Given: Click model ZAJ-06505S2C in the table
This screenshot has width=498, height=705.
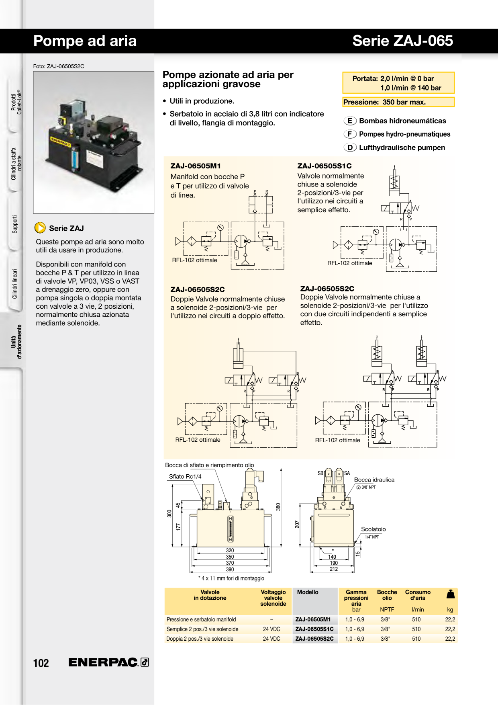Looking at the screenshot, I should pos(314,639).
